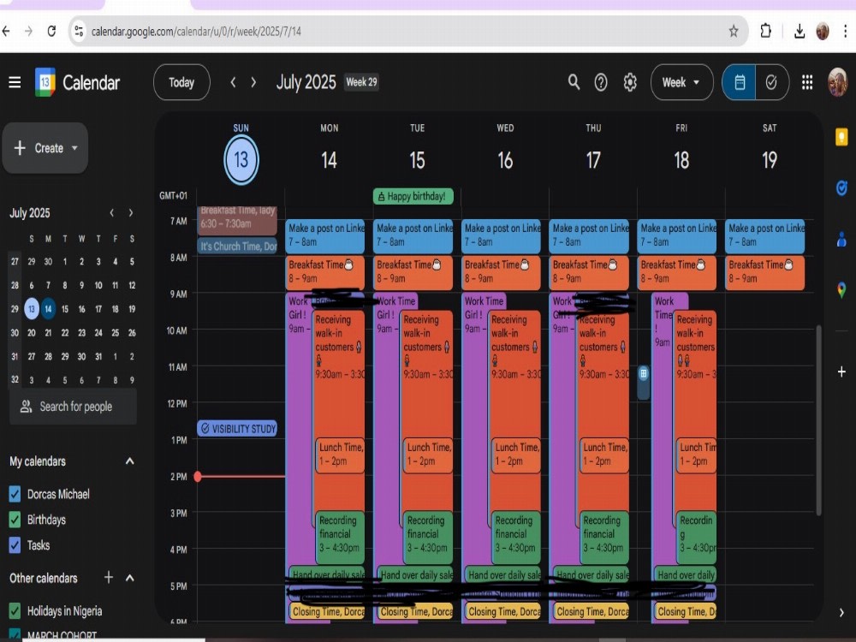Open Google Maps side panel icon
The width and height of the screenshot is (856, 642).
click(841, 289)
